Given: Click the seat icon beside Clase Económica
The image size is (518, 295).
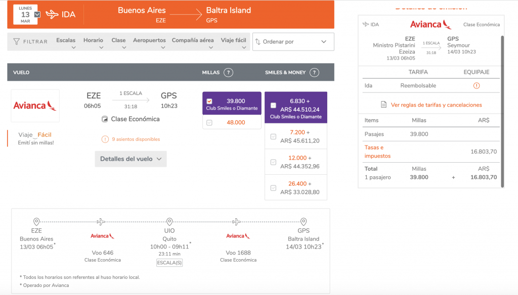Looking at the screenshot, I should coord(105,119).
